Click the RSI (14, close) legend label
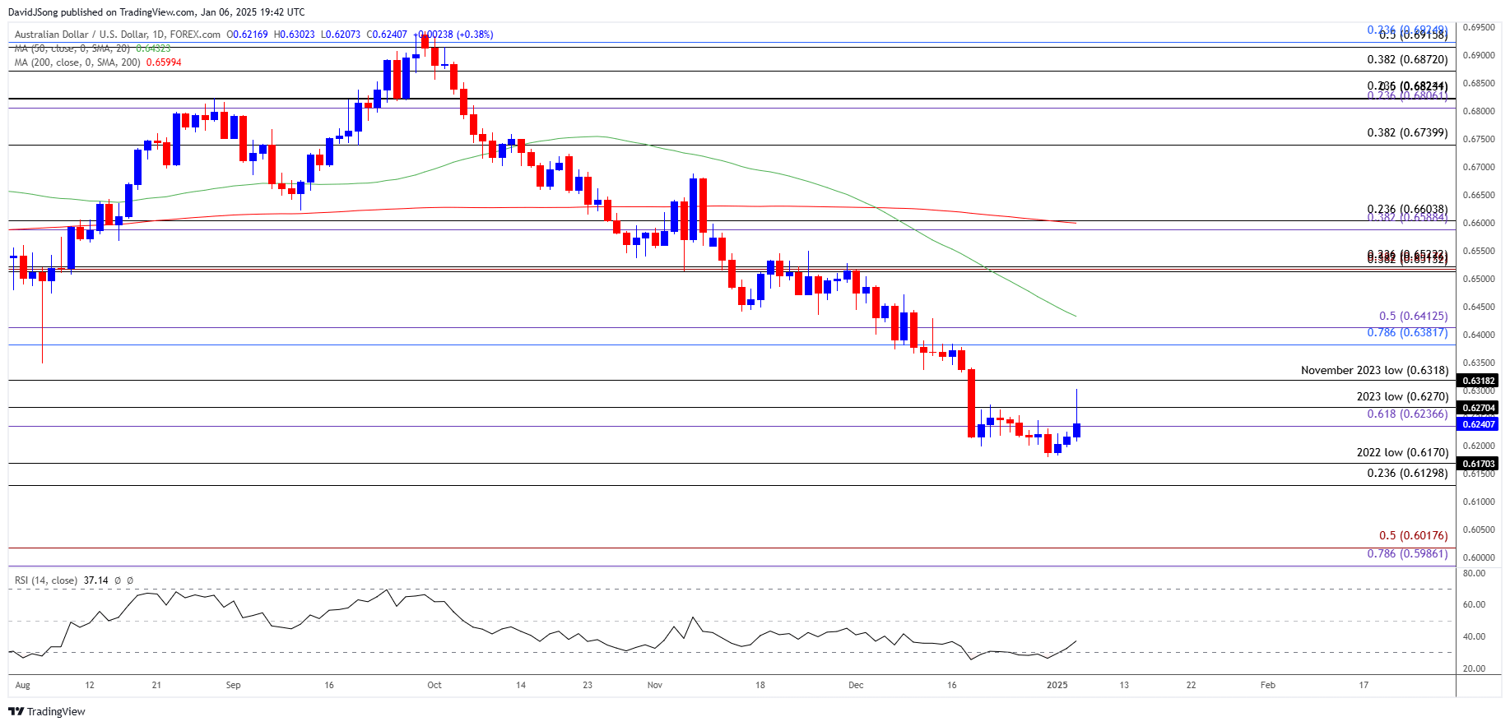1510x726 pixels. pyautogui.click(x=46, y=580)
